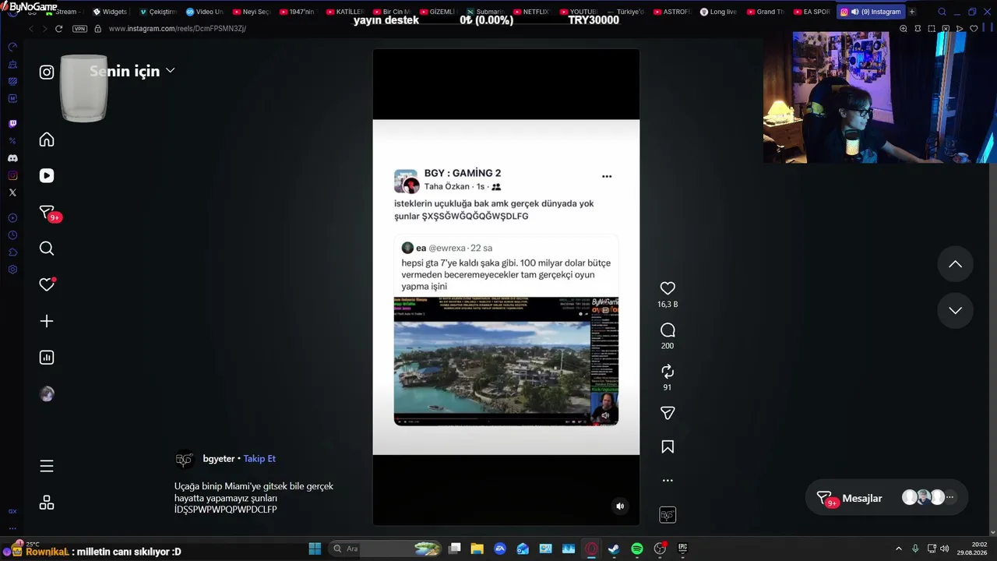Open File Explorer from the taskbar
Viewport: 997px width, 561px height.
pos(477,549)
